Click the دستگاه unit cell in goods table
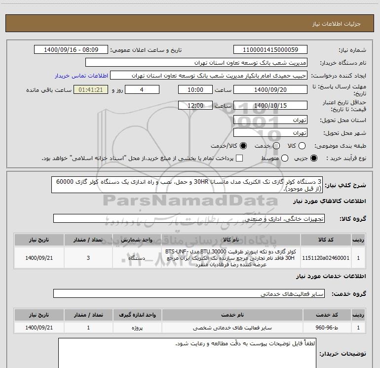The width and height of the screenshot is (380, 368). pos(137,258)
